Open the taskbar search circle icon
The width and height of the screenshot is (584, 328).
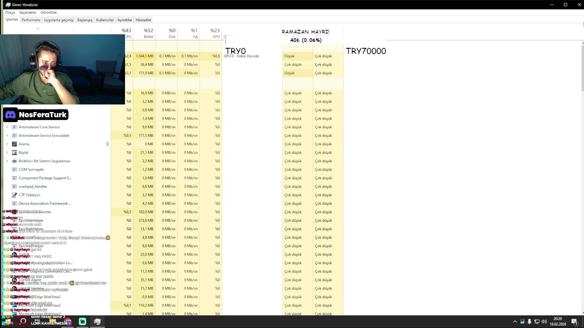23,321
